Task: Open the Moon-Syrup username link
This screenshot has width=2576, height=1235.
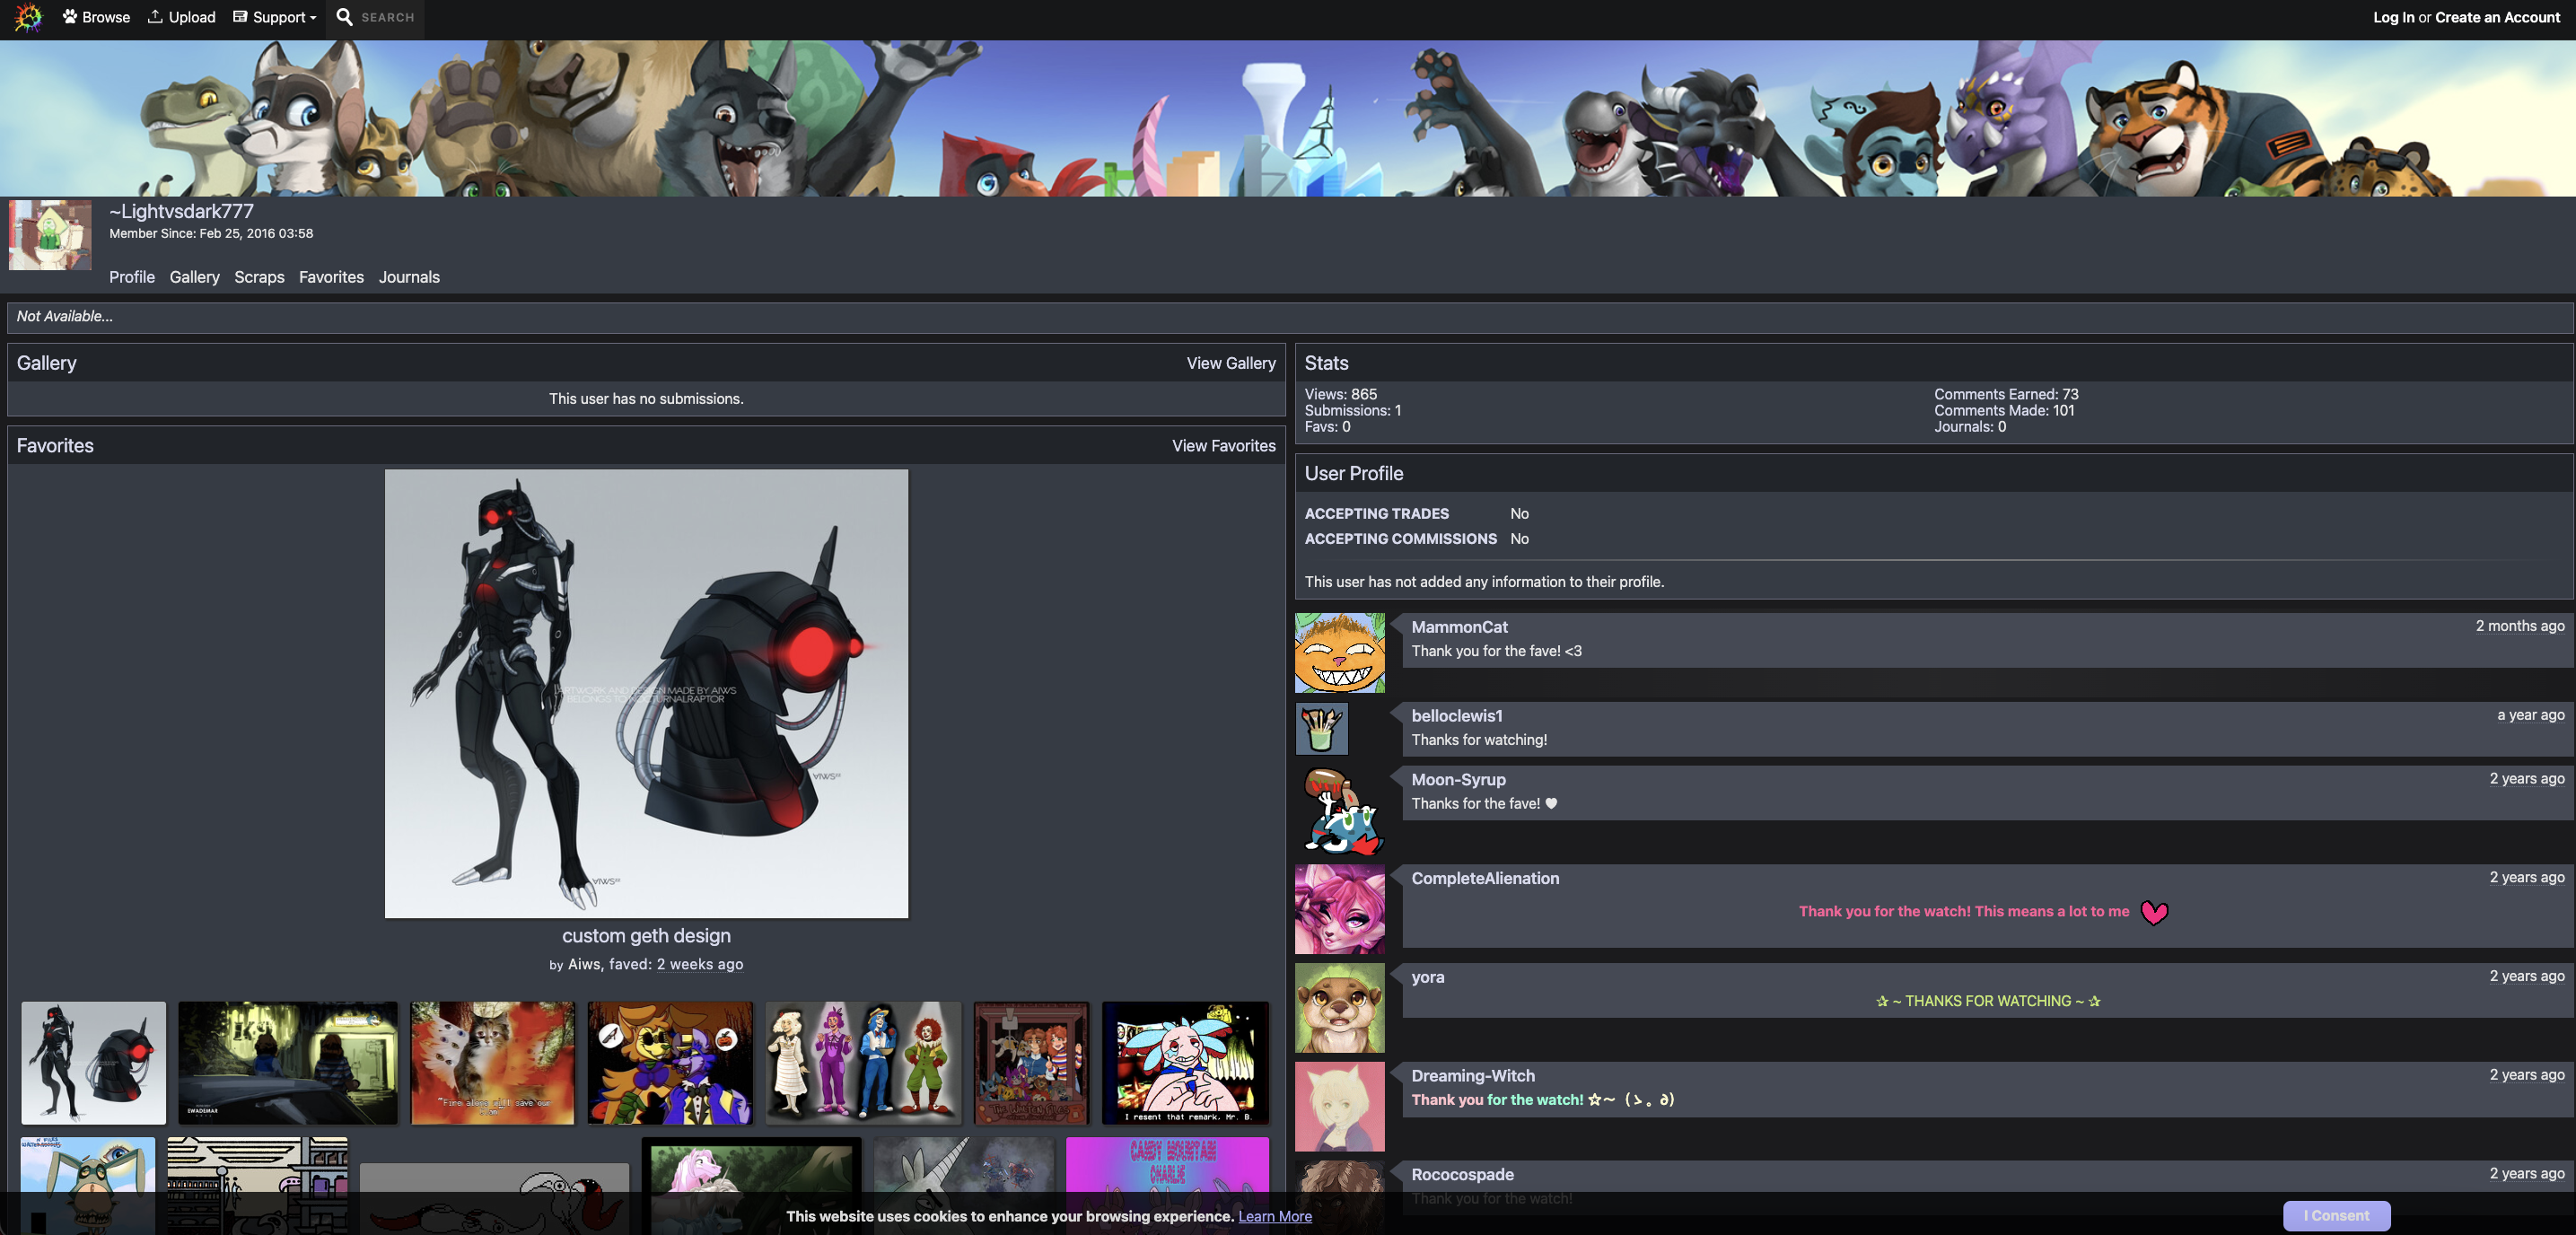Action: click(1458, 780)
